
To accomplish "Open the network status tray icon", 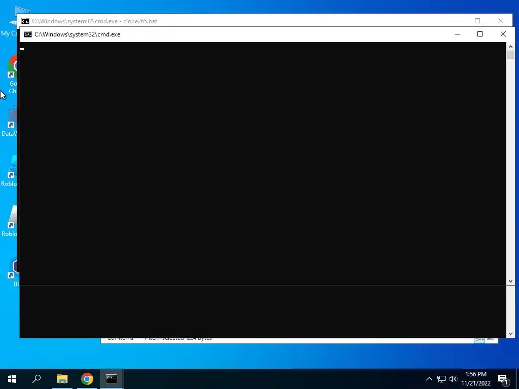I will 441,379.
